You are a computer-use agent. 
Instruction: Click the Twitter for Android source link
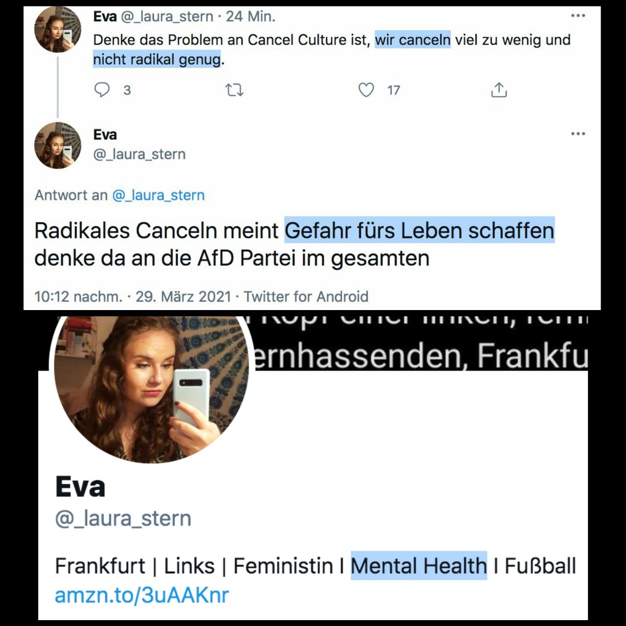[306, 296]
